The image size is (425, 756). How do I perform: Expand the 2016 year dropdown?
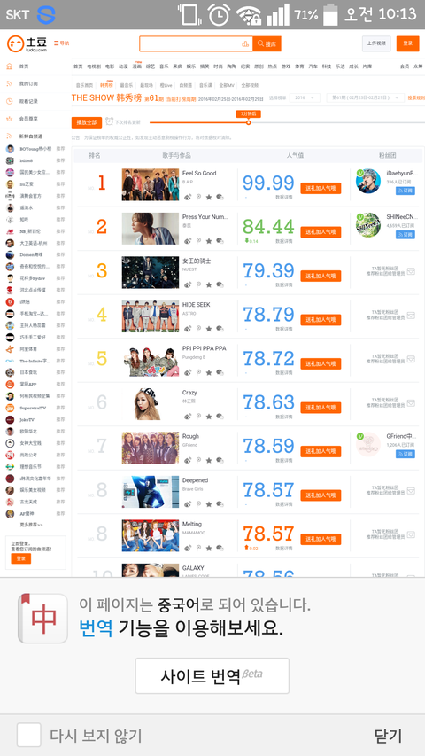click(x=305, y=97)
